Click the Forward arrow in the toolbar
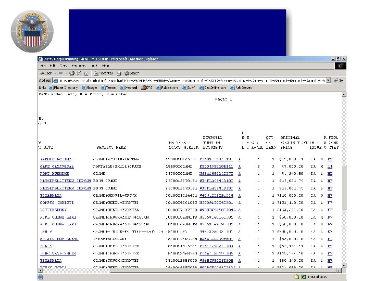375x281 pixels. pos(61,73)
